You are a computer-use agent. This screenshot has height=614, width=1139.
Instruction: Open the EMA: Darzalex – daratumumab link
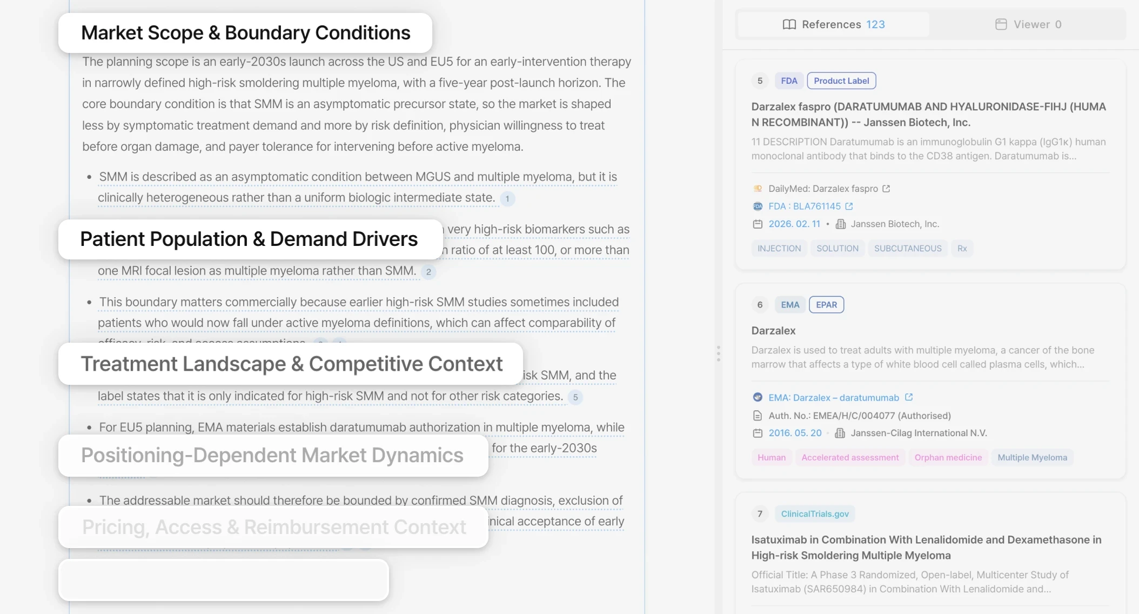(x=834, y=398)
